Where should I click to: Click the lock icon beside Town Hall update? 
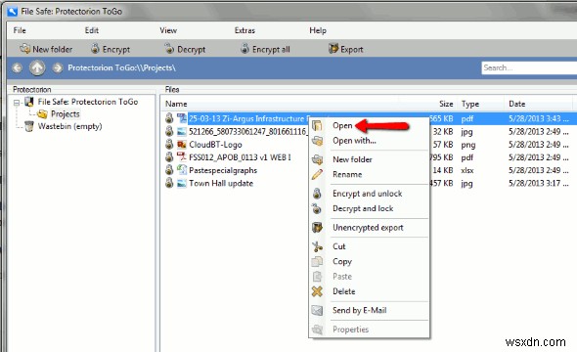[169, 183]
